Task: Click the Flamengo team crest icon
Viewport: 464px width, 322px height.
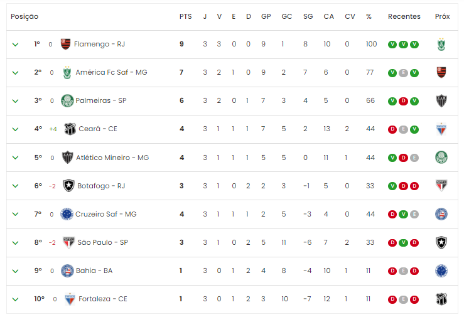Action: [x=66, y=44]
